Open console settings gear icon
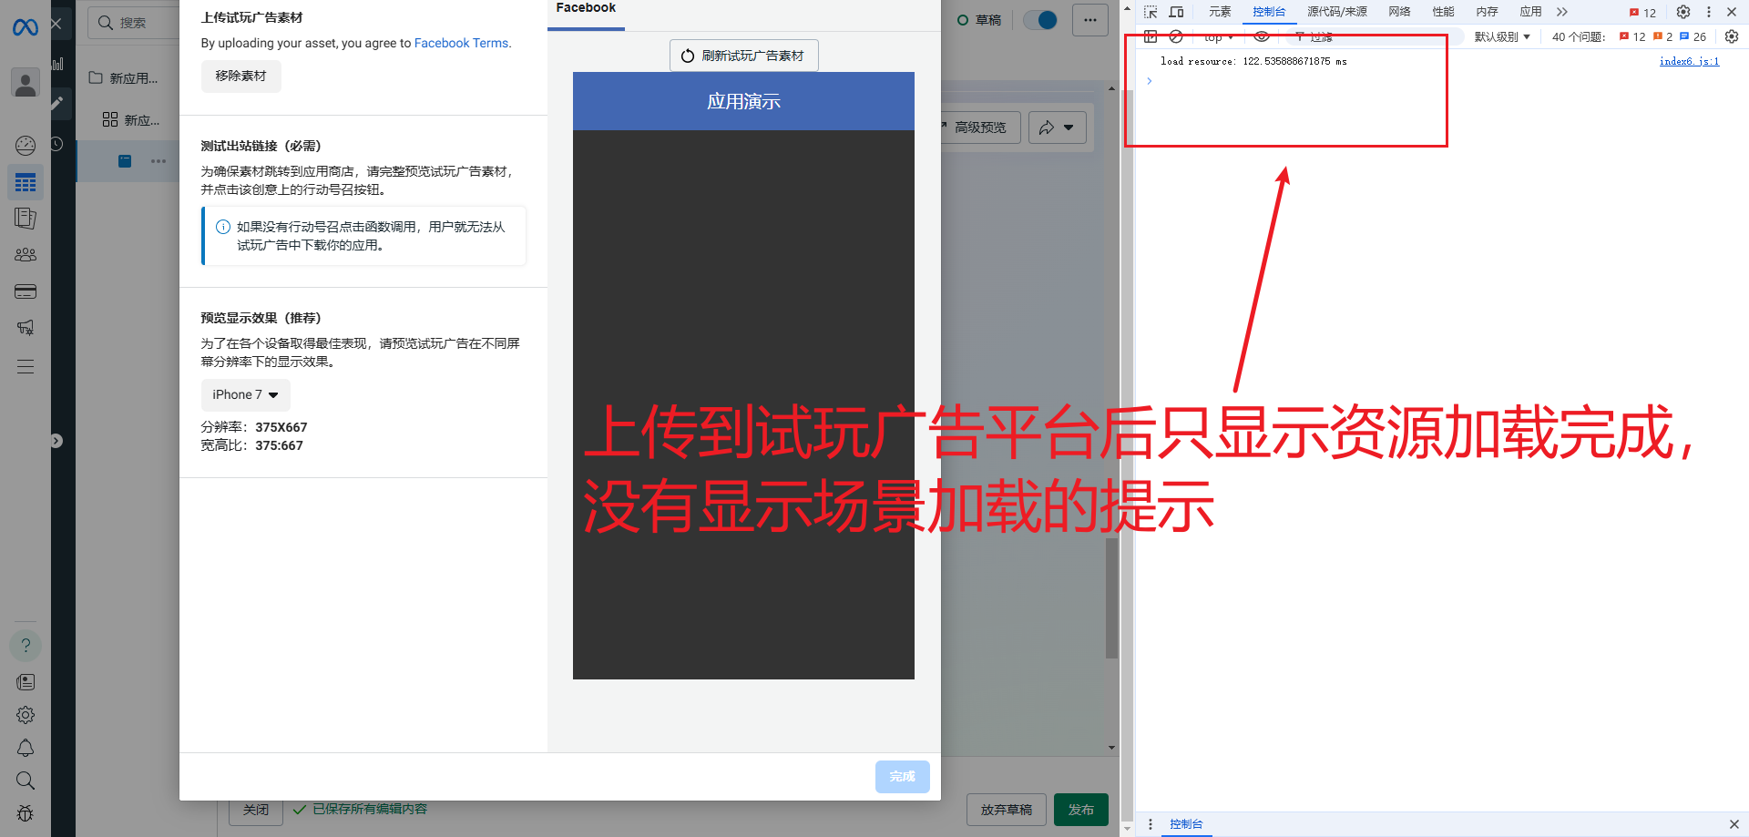 (x=1732, y=36)
